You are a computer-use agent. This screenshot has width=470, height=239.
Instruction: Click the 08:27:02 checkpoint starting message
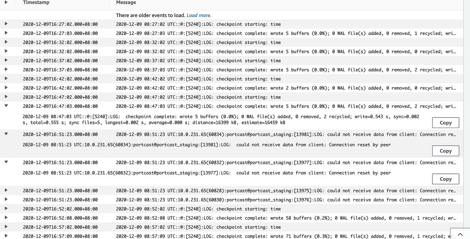point(199,24)
